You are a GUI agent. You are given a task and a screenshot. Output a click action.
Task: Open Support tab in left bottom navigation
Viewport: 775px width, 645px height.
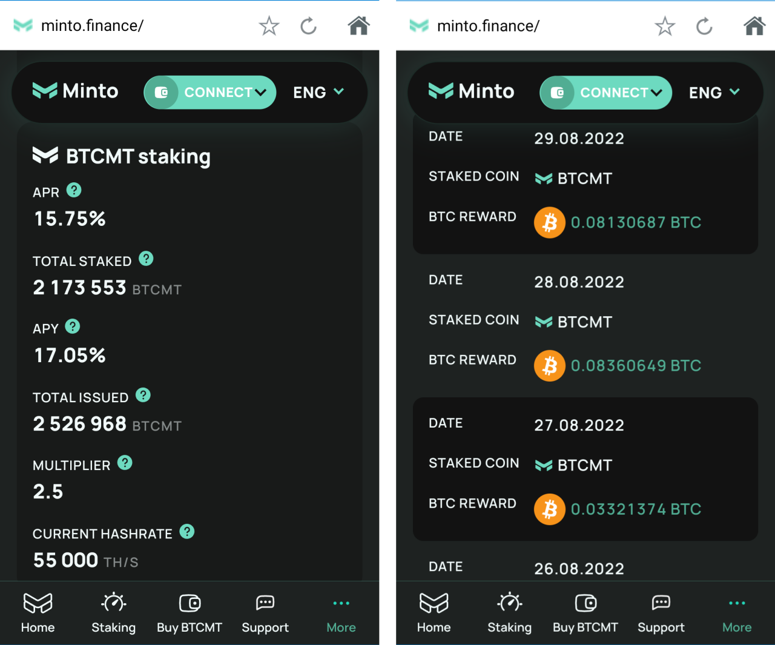265,612
